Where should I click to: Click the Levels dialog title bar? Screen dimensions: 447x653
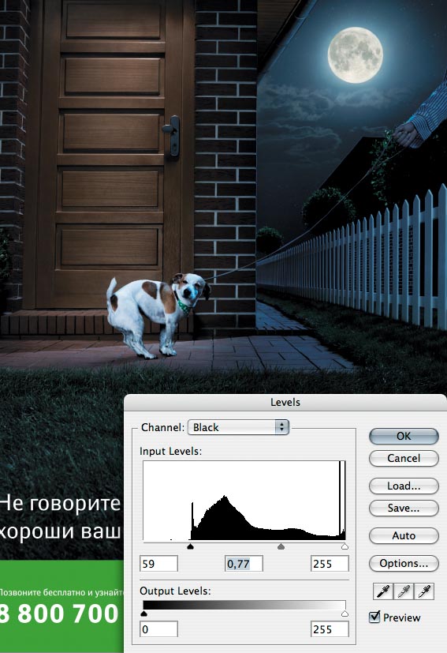(x=285, y=402)
